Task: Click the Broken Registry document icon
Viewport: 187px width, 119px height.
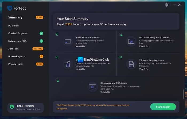Action: 131,64
